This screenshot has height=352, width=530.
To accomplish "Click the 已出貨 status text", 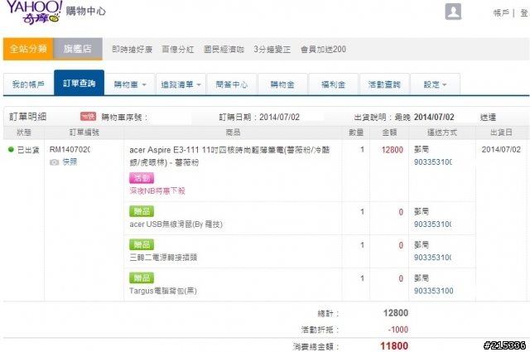I will [28, 150].
